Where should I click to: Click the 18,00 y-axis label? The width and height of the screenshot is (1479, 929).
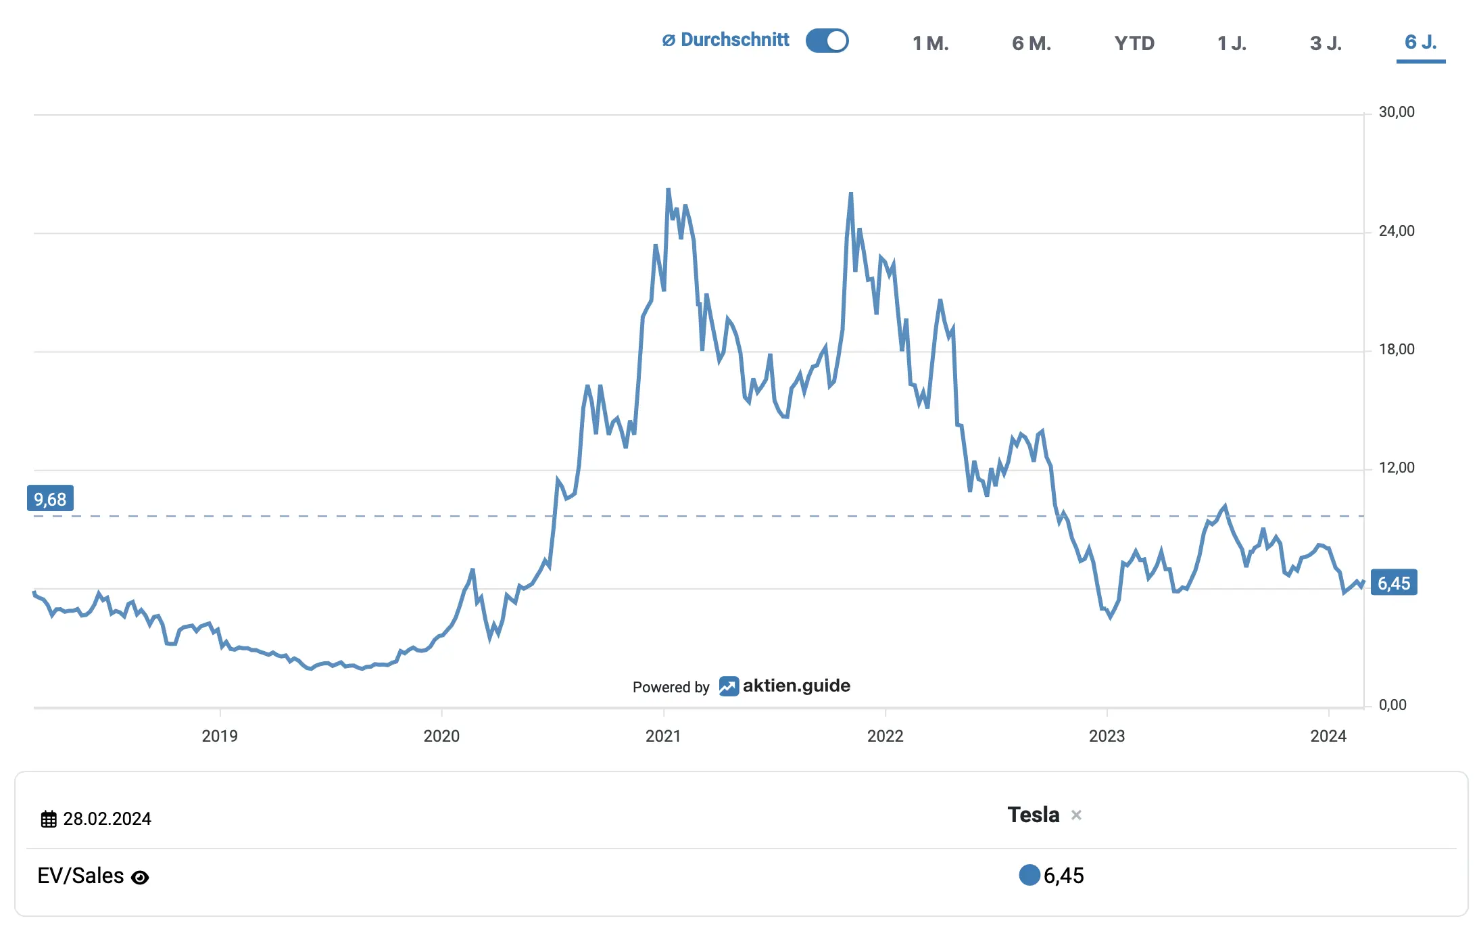(x=1397, y=350)
